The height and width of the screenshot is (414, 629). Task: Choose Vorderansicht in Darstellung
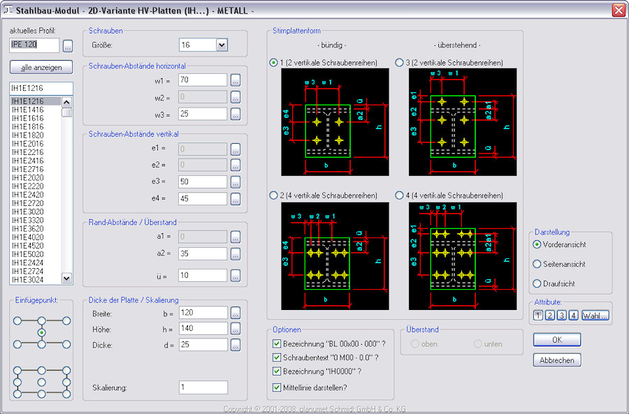(537, 244)
